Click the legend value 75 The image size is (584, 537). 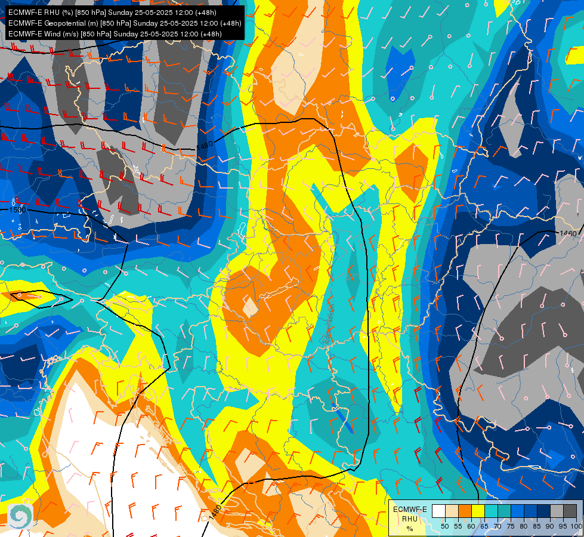pyautogui.click(x=511, y=526)
